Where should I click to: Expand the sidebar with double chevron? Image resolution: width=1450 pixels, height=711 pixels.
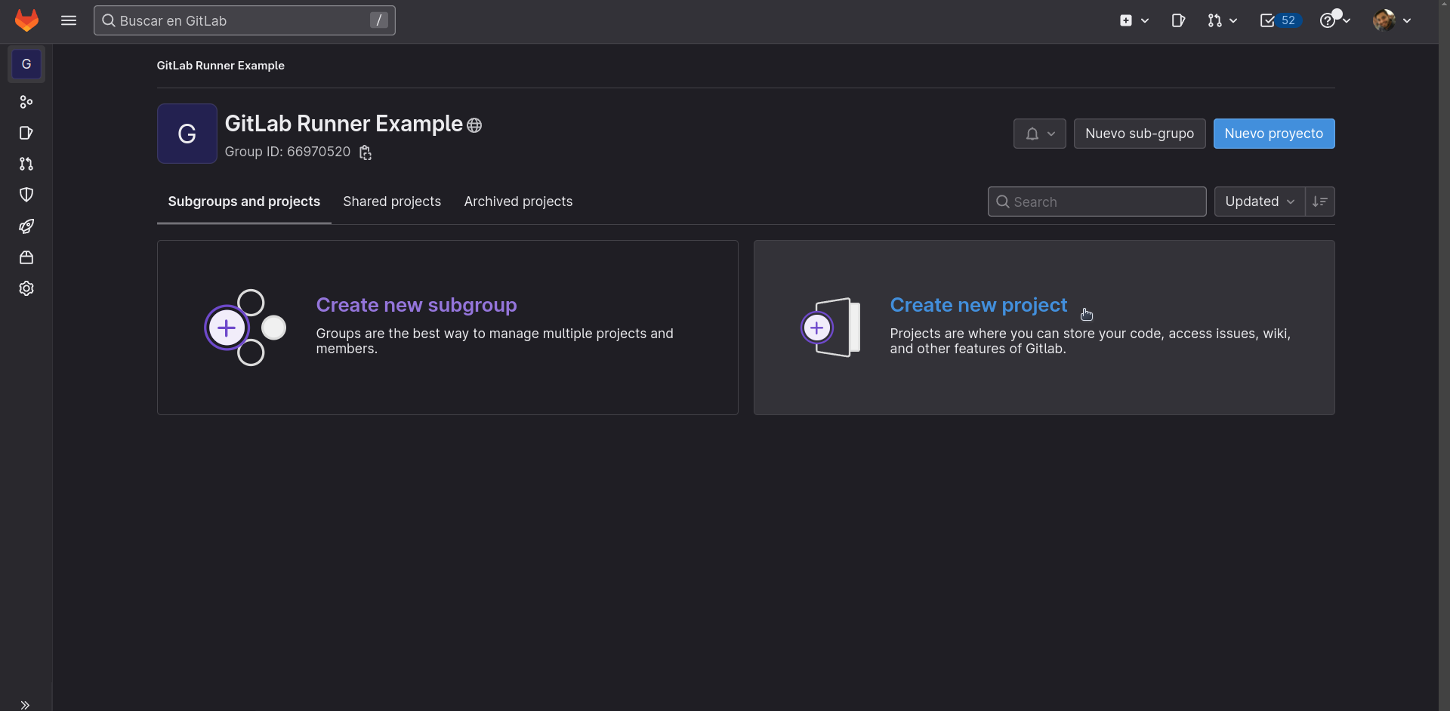click(x=25, y=705)
